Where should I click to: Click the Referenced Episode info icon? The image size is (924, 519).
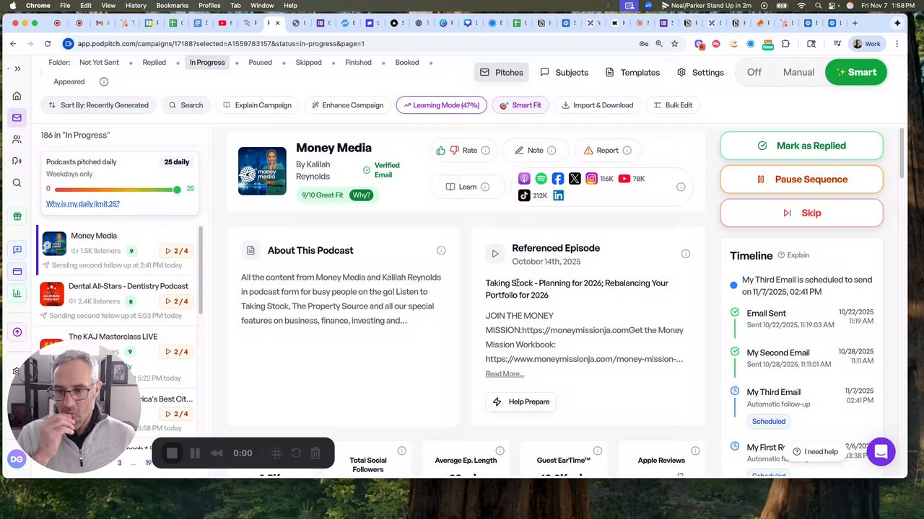point(686,254)
